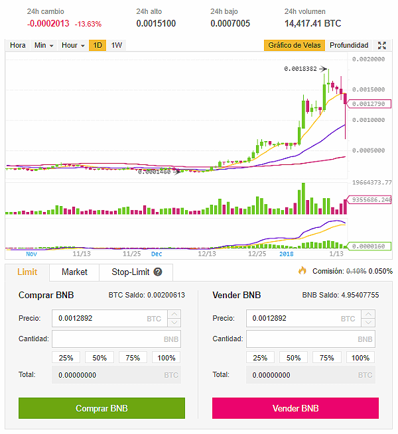Set buy amount to 50%
This screenshot has height=434, width=398.
[x=99, y=358]
